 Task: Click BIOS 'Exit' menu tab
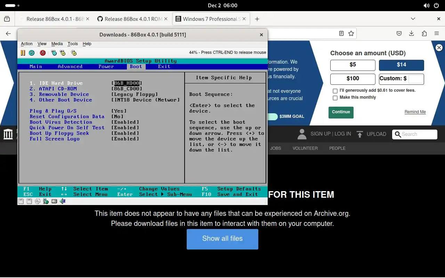coord(164,67)
